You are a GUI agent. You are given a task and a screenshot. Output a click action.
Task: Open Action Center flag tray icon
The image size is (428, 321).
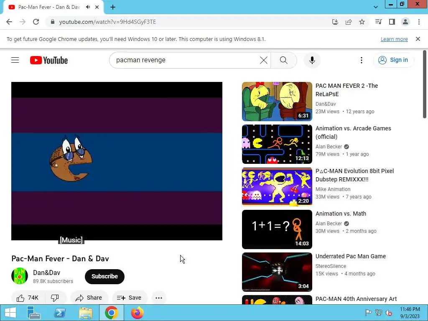click(368, 313)
